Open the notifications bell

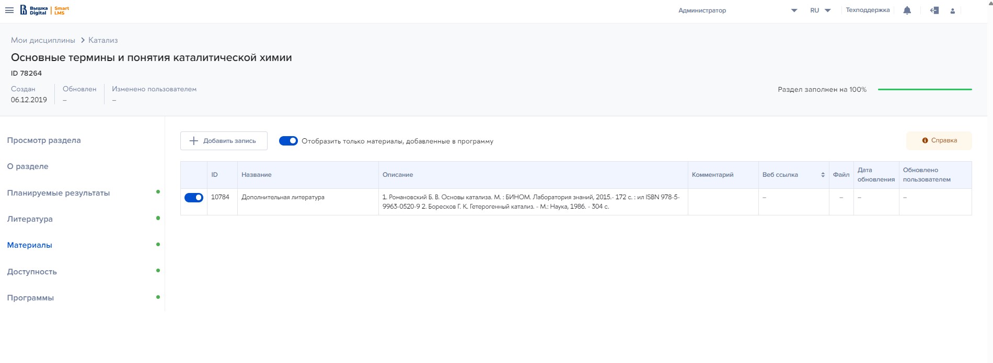click(907, 10)
